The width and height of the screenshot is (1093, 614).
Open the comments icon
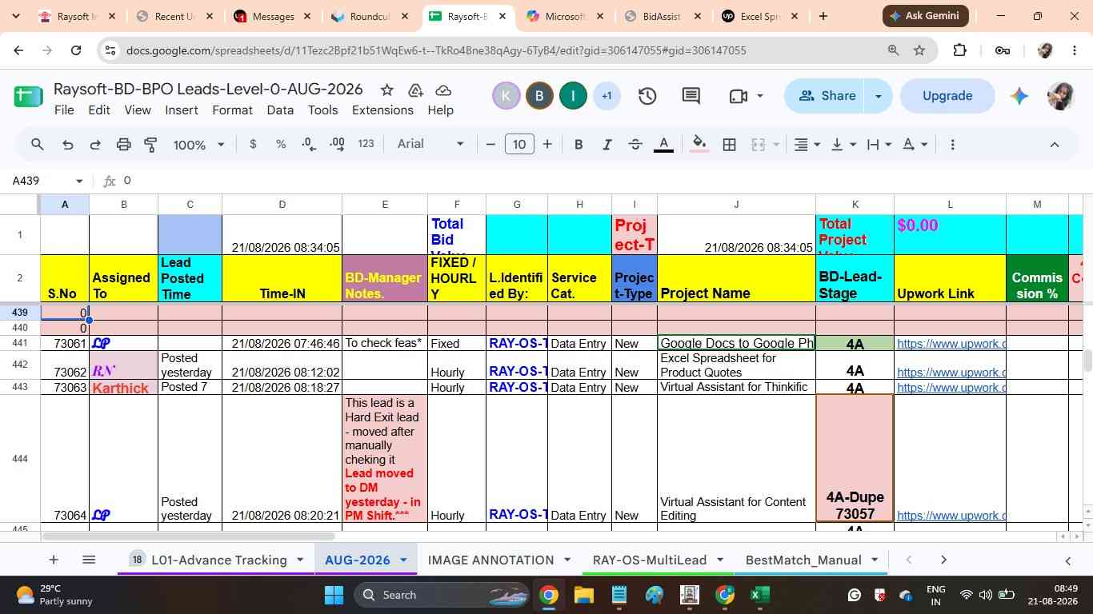pos(691,96)
